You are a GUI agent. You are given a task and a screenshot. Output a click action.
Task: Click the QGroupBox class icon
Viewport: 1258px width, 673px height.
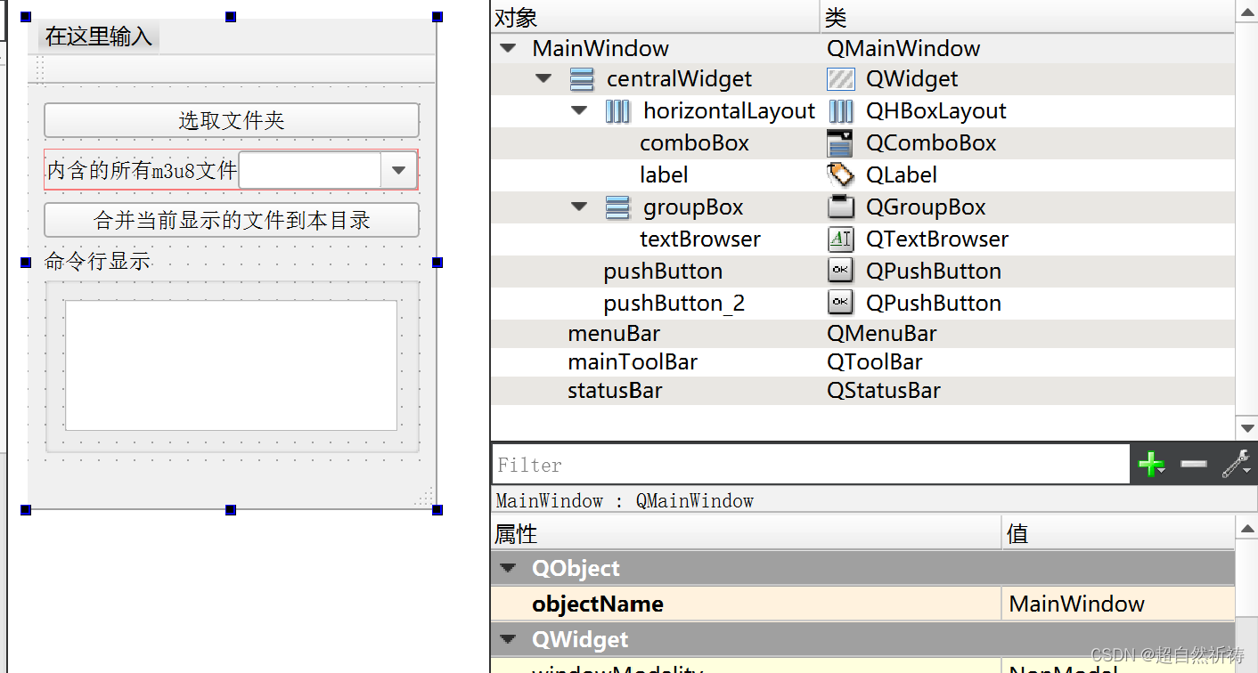[x=840, y=207]
